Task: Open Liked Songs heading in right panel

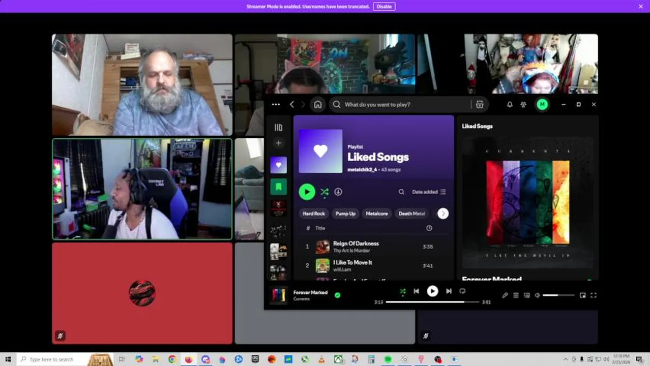Action: click(x=477, y=126)
